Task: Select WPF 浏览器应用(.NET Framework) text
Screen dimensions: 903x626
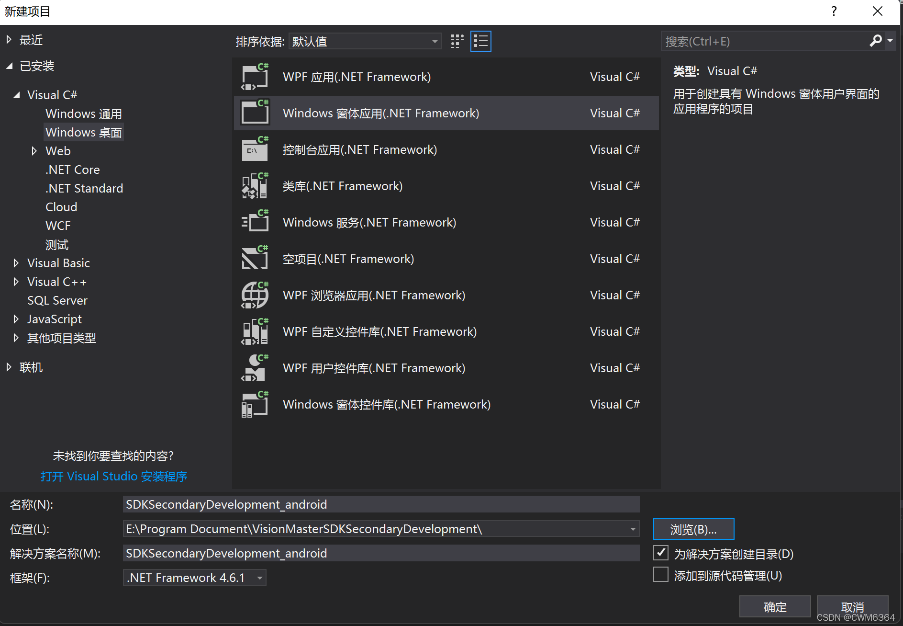Action: [x=374, y=295]
